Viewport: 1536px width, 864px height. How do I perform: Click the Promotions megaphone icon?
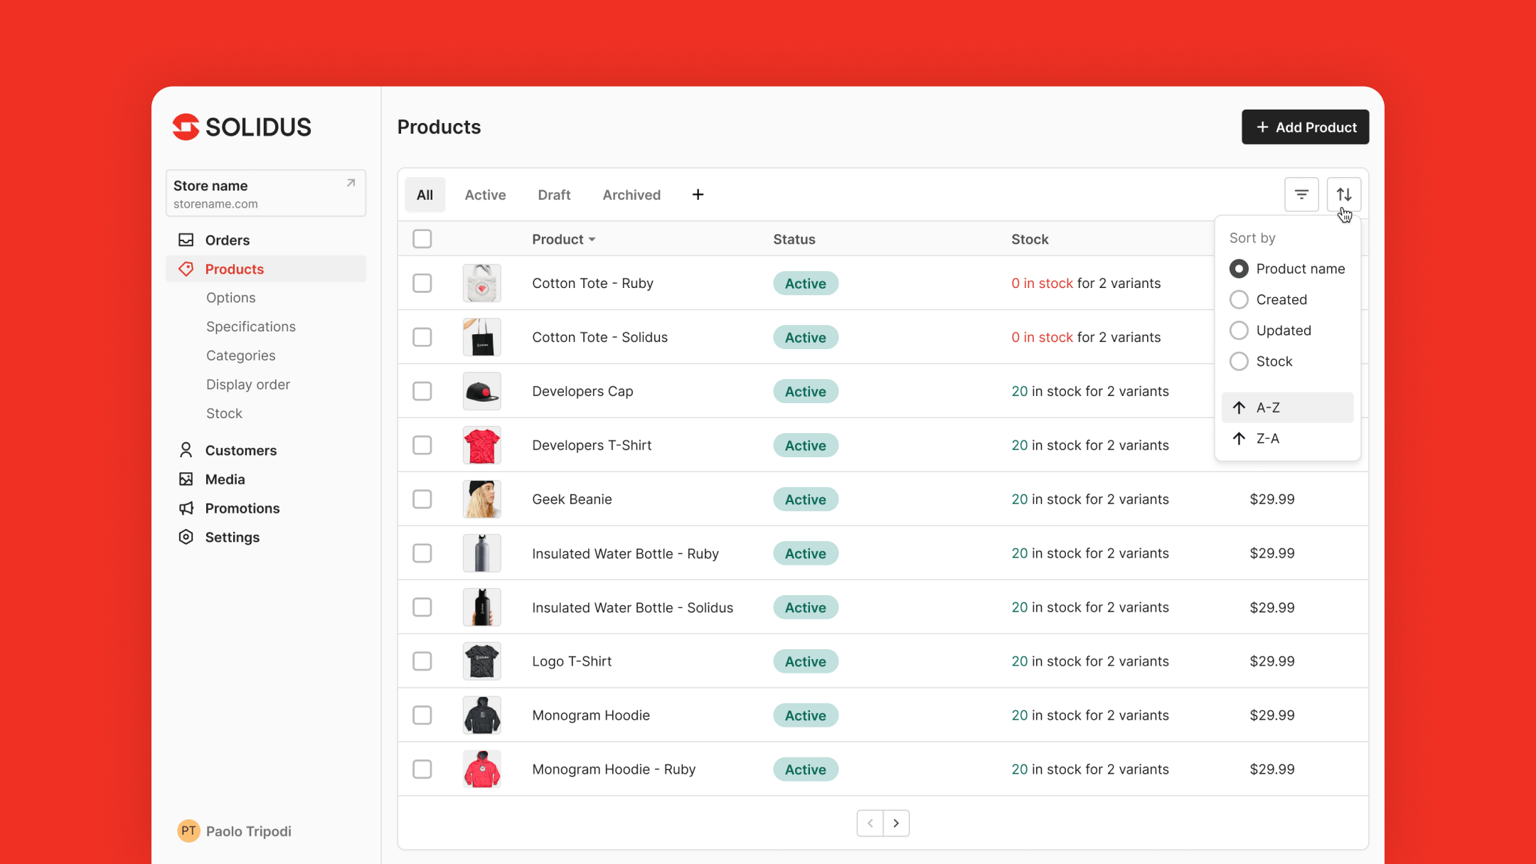186,508
